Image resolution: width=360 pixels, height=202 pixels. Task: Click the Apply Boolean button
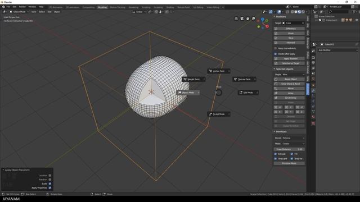289,58
